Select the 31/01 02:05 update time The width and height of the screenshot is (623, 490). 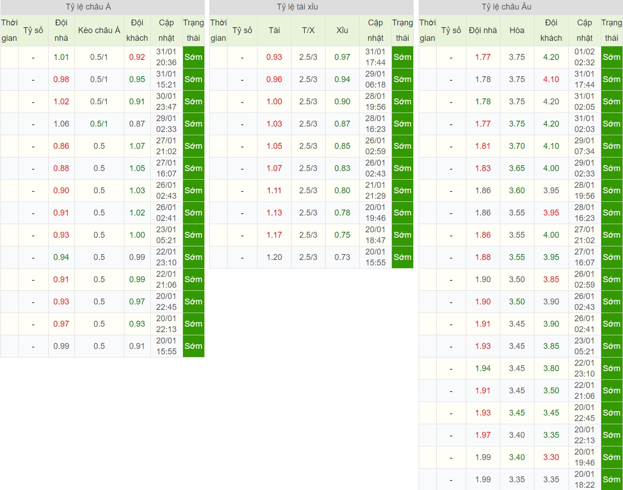(584, 102)
